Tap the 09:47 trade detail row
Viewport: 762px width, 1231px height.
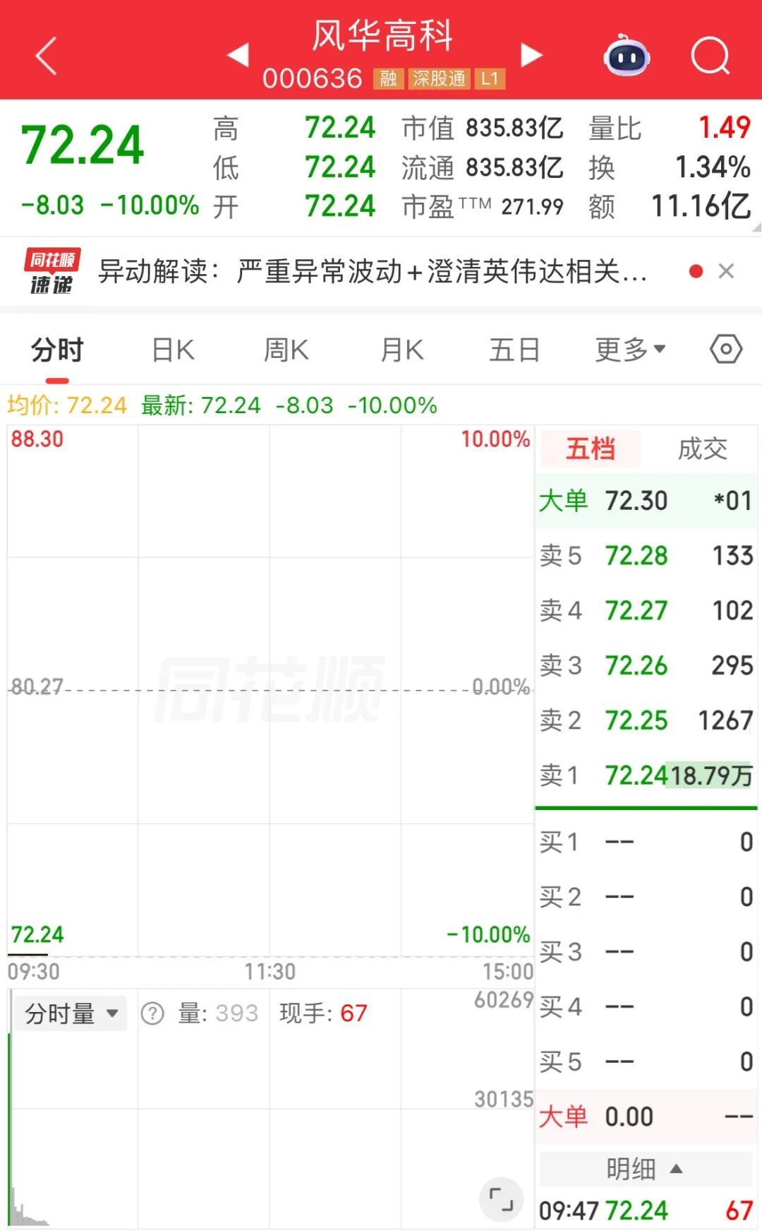[x=646, y=1211]
